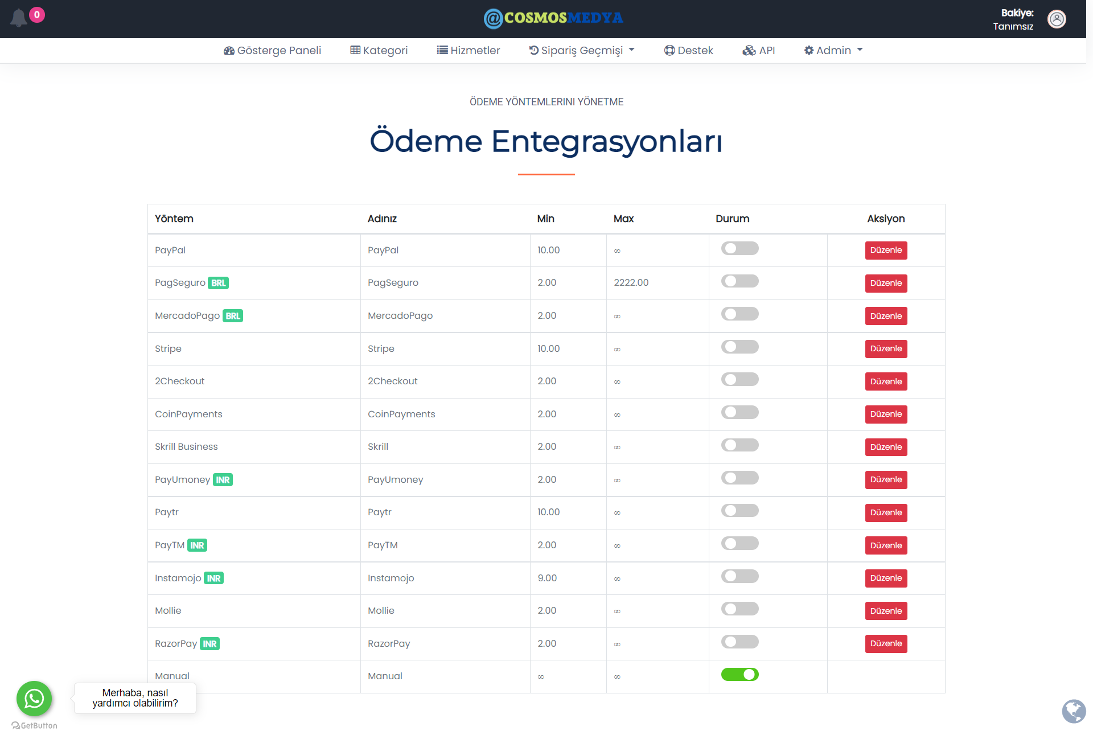This screenshot has height=739, width=1093.
Task: Expand the Sipariş Geçmişi dropdown
Action: (x=582, y=51)
